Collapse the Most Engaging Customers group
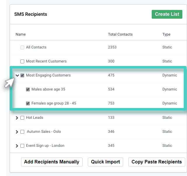The width and height of the screenshot is (187, 176). [17, 75]
